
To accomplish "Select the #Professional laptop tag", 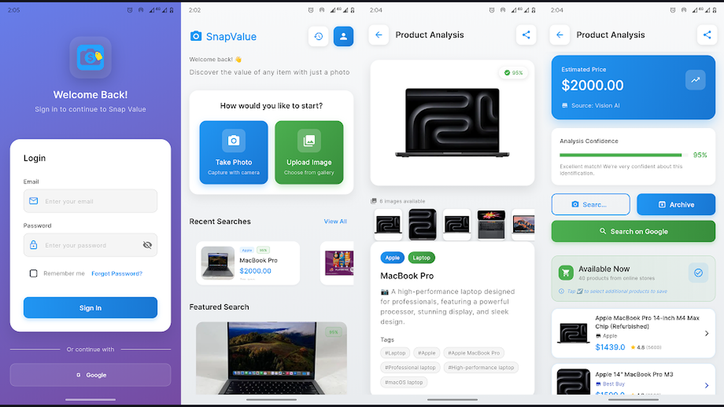I will (x=410, y=367).
